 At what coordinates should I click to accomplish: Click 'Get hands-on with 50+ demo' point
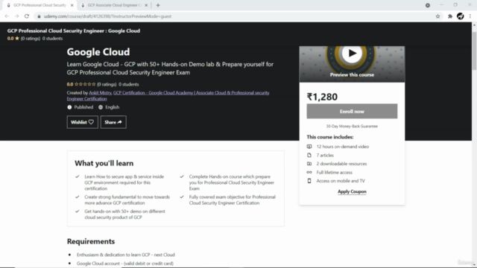(x=124, y=214)
